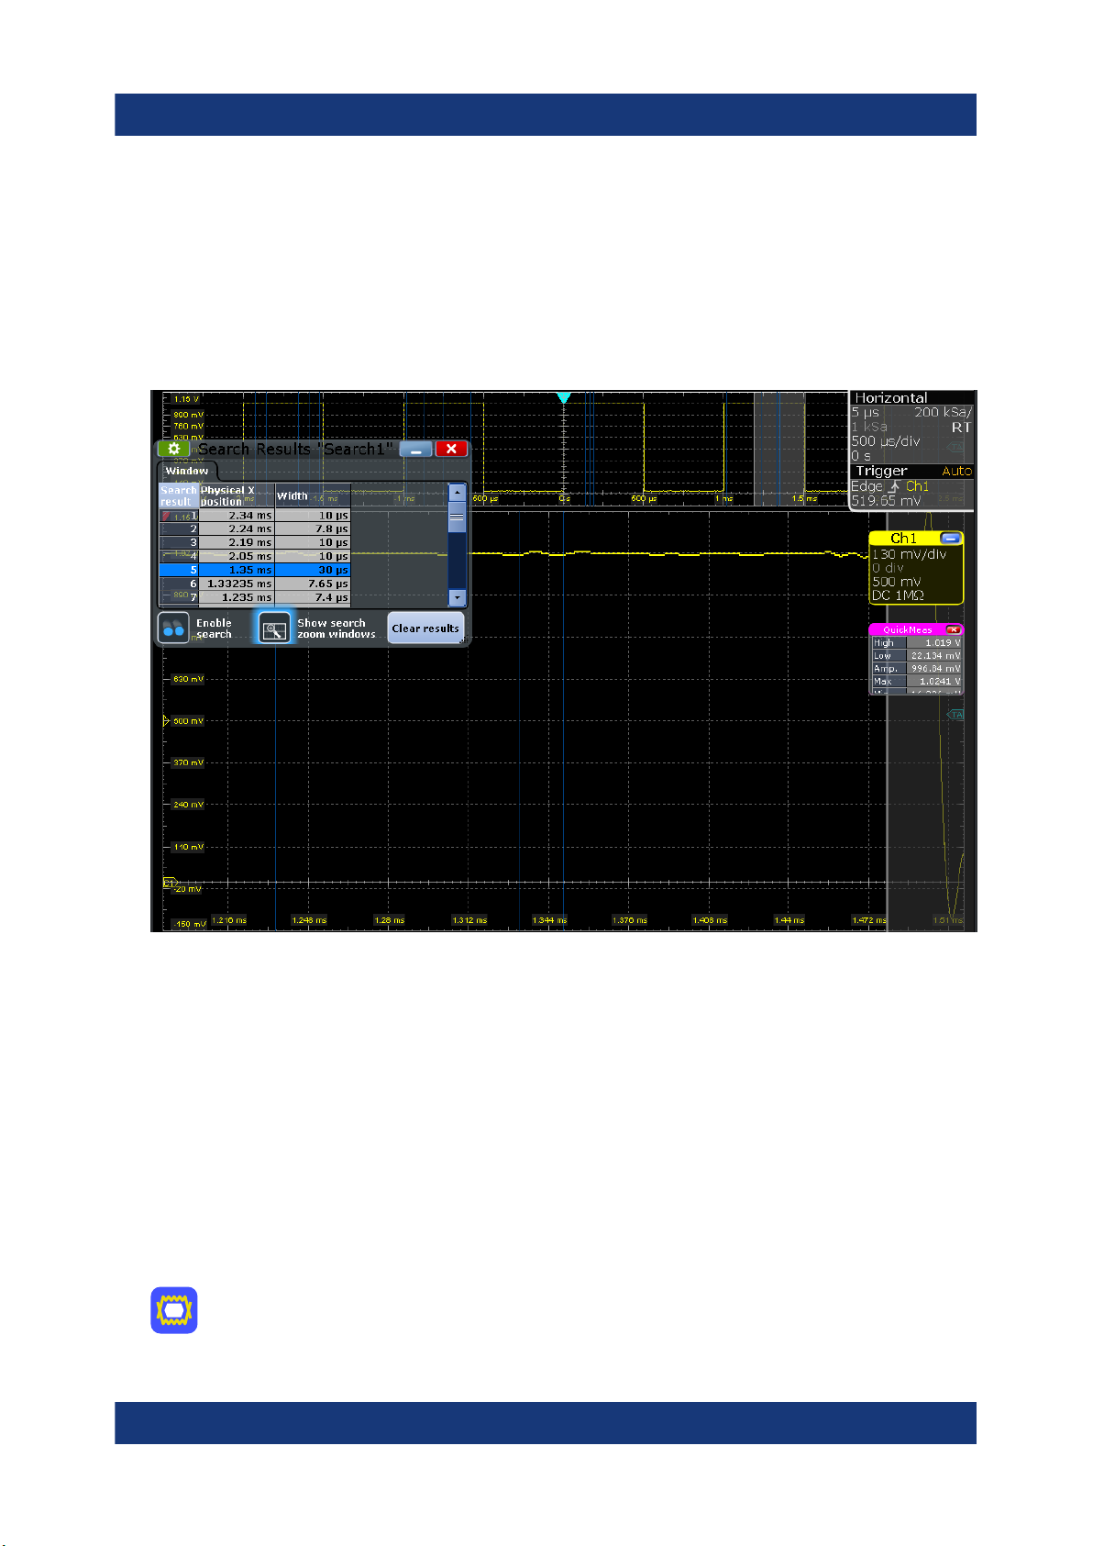Click the C1 ground level marker
This screenshot has width=1093, height=1546.
coord(169,883)
